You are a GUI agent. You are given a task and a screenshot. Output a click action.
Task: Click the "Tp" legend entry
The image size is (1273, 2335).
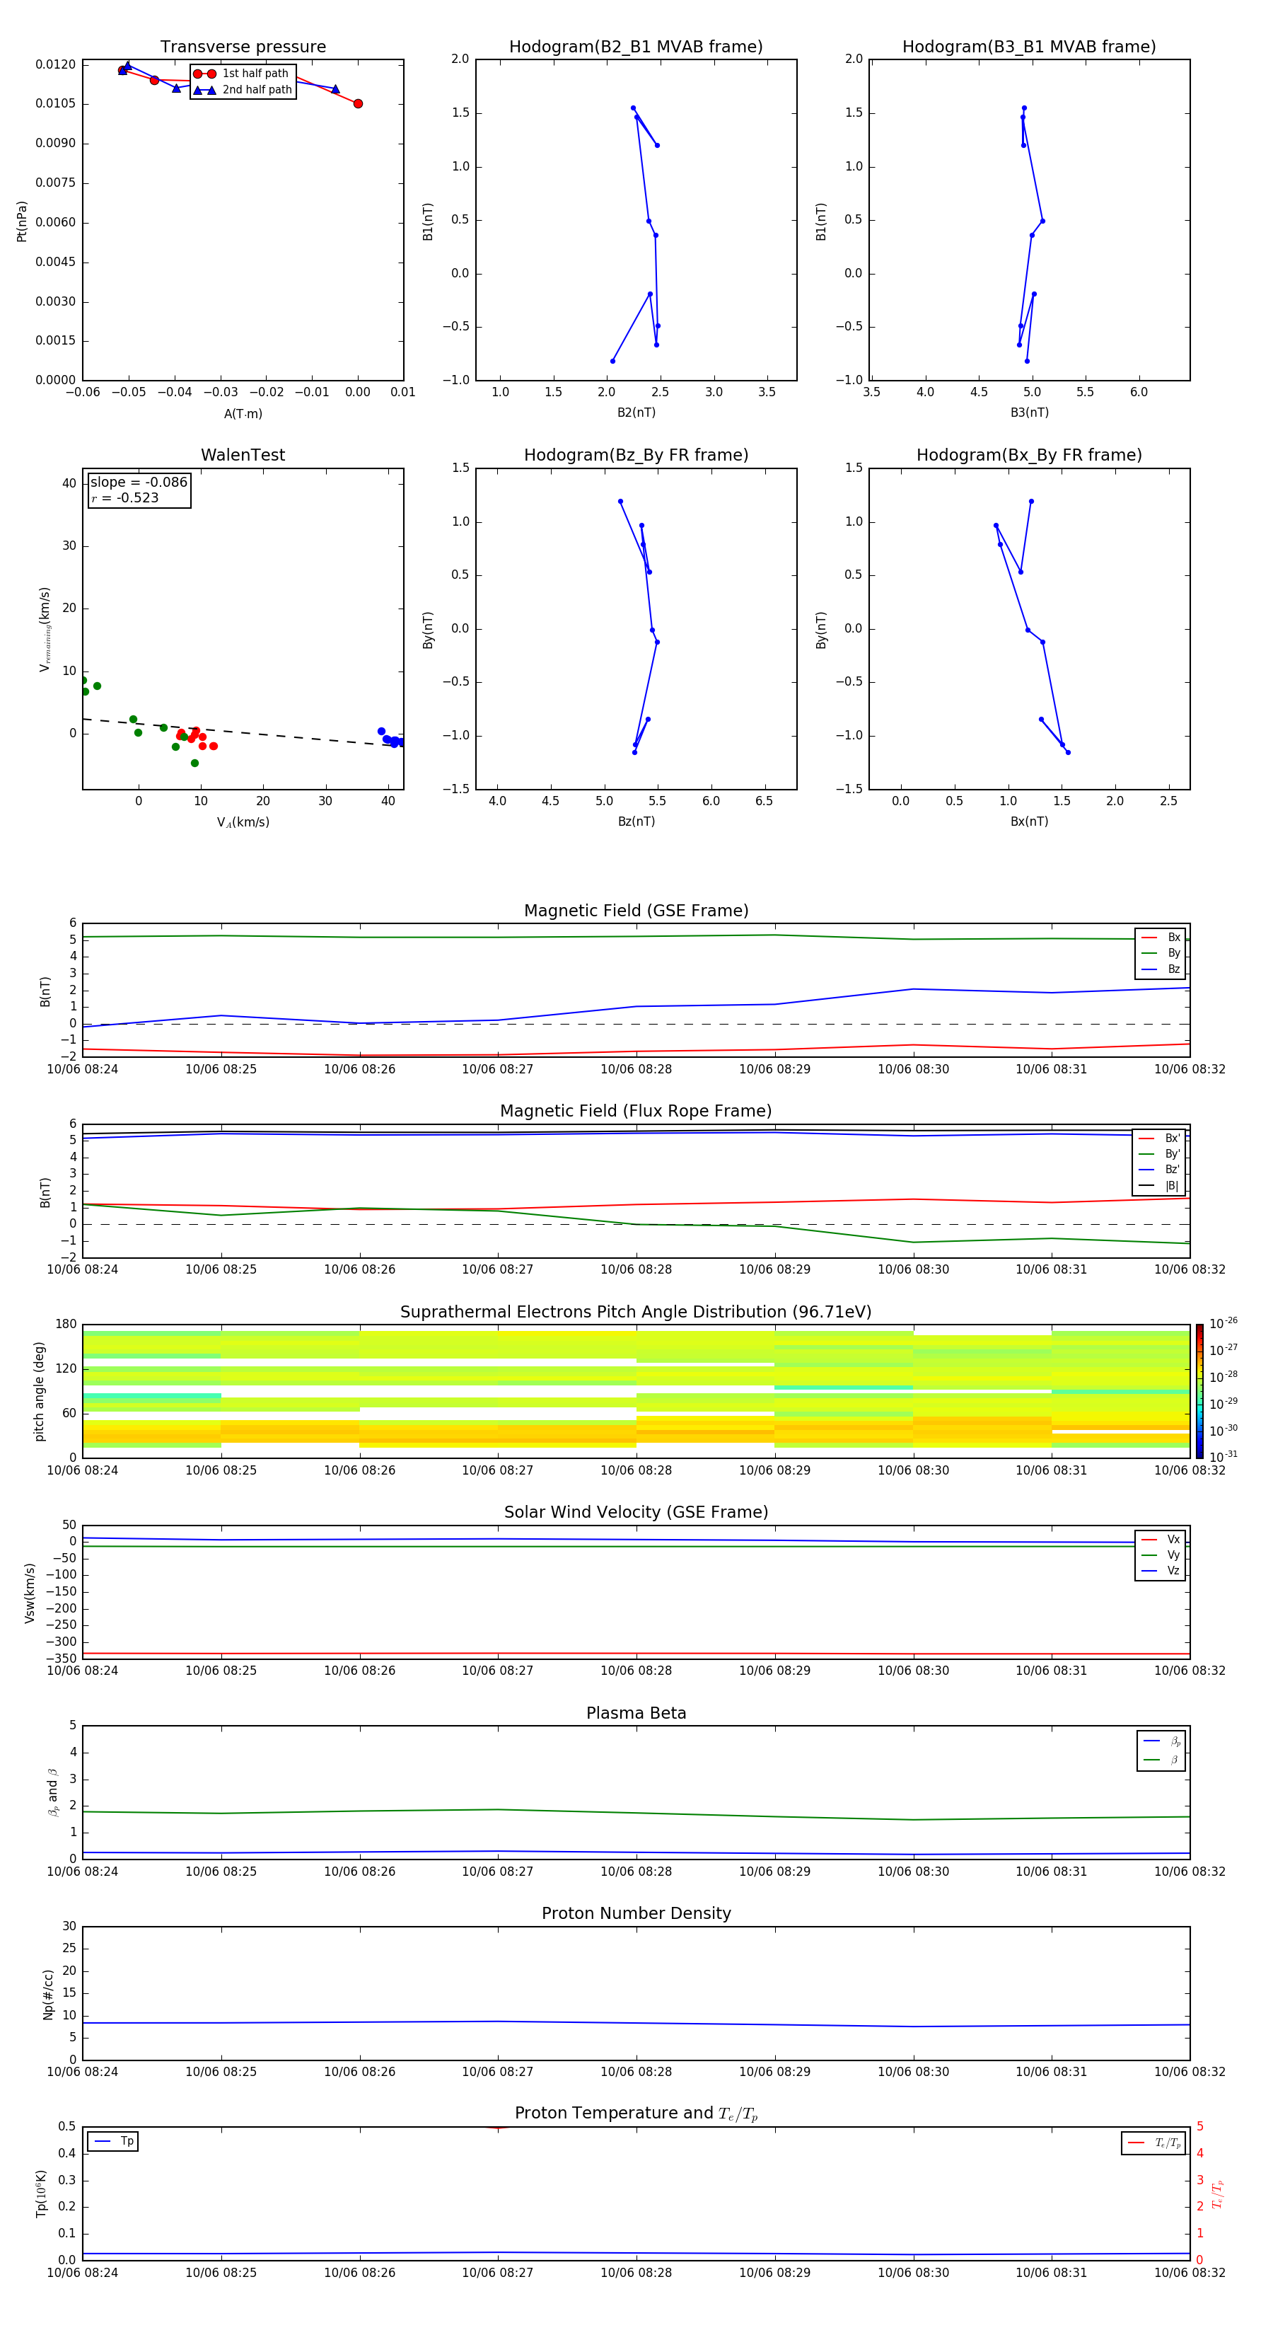113,2141
